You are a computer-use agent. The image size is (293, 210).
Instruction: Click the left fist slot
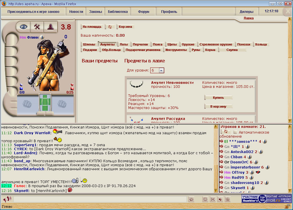pyautogui.click(x=27, y=104)
